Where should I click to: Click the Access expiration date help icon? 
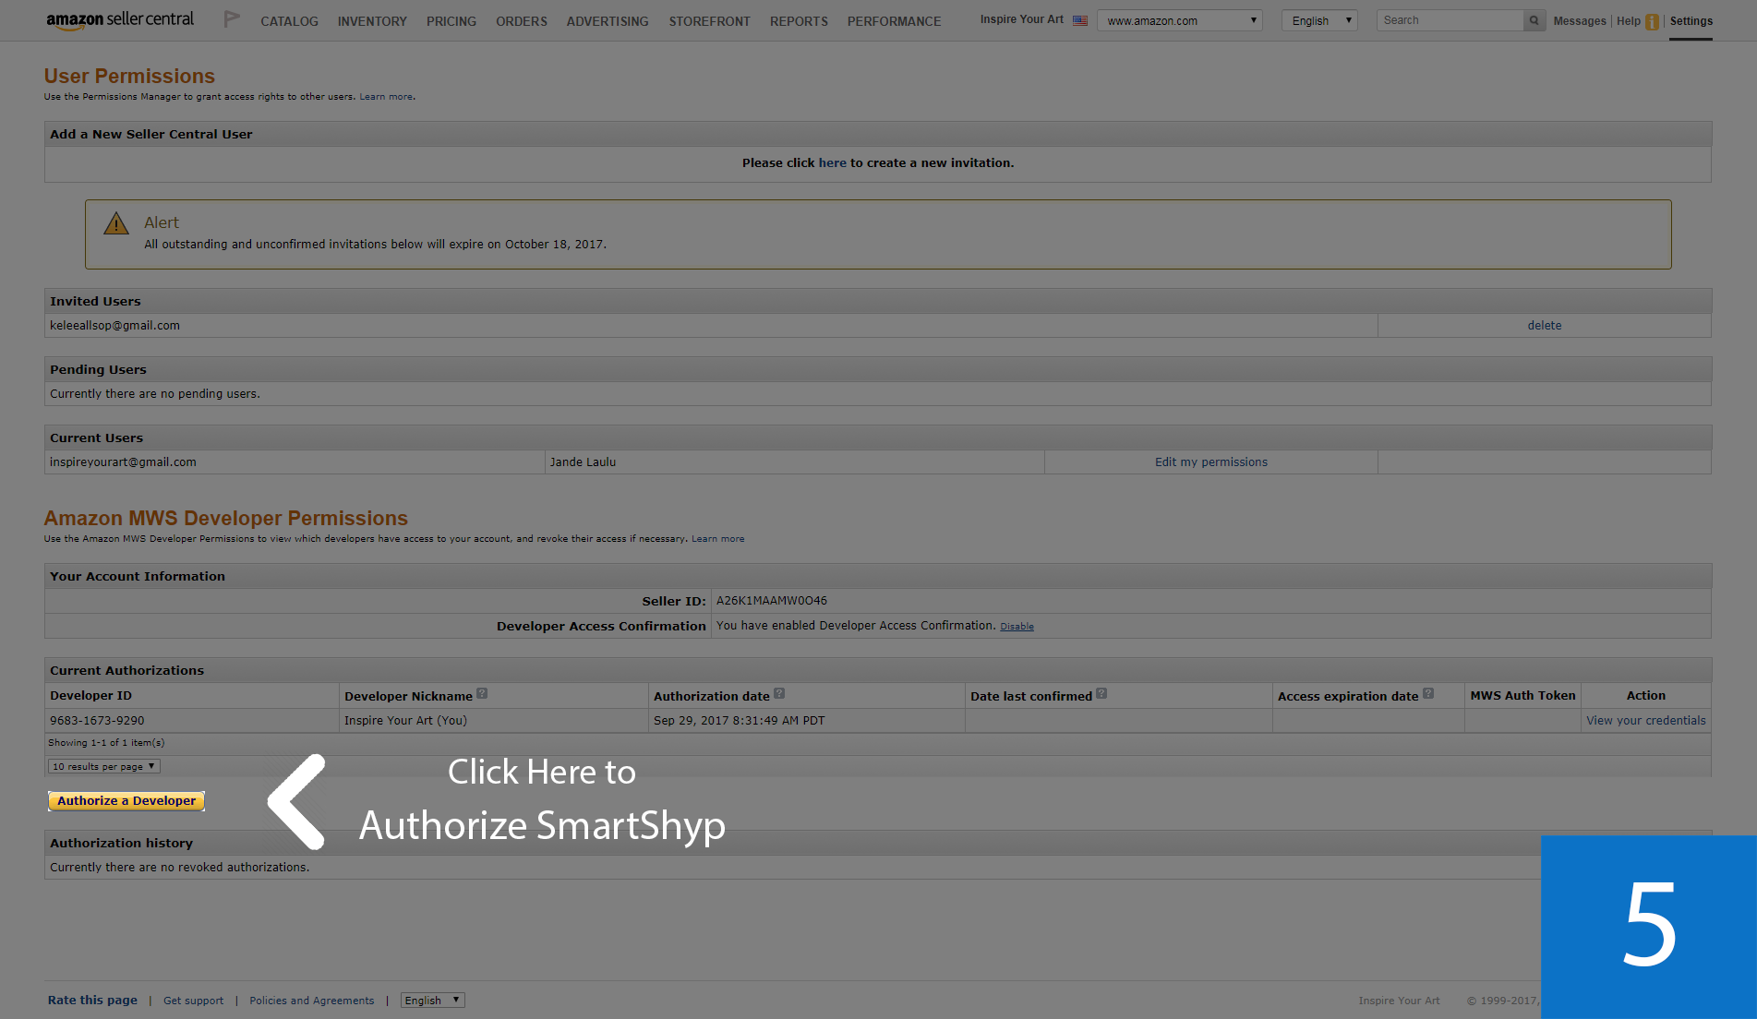tap(1428, 694)
